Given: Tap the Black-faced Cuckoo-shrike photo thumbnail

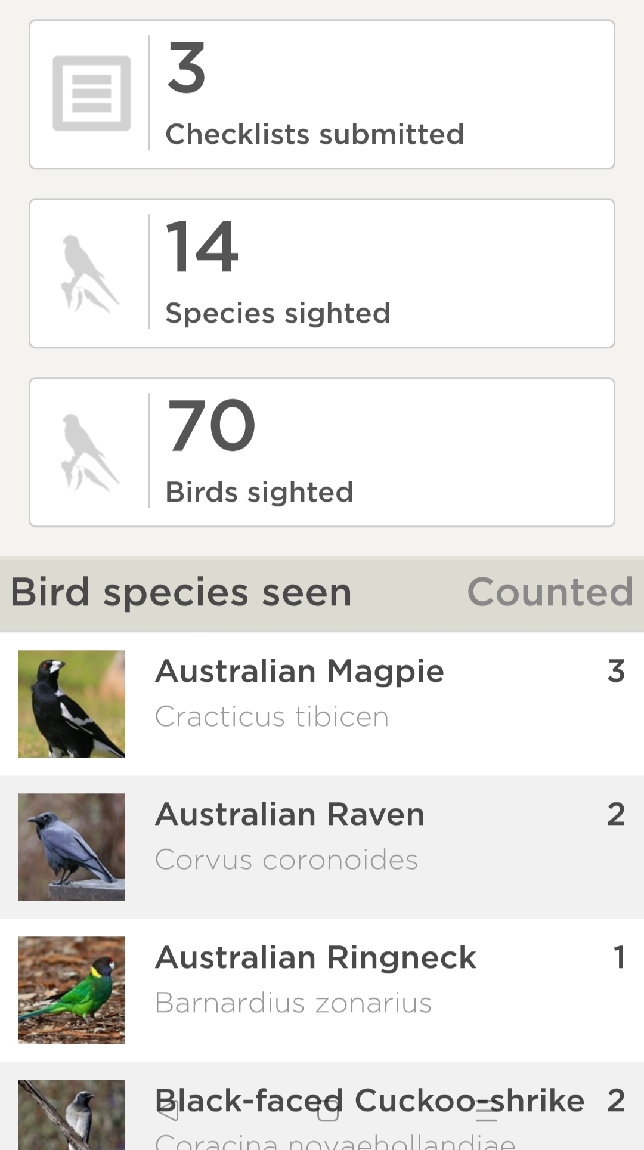Looking at the screenshot, I should [x=72, y=1115].
